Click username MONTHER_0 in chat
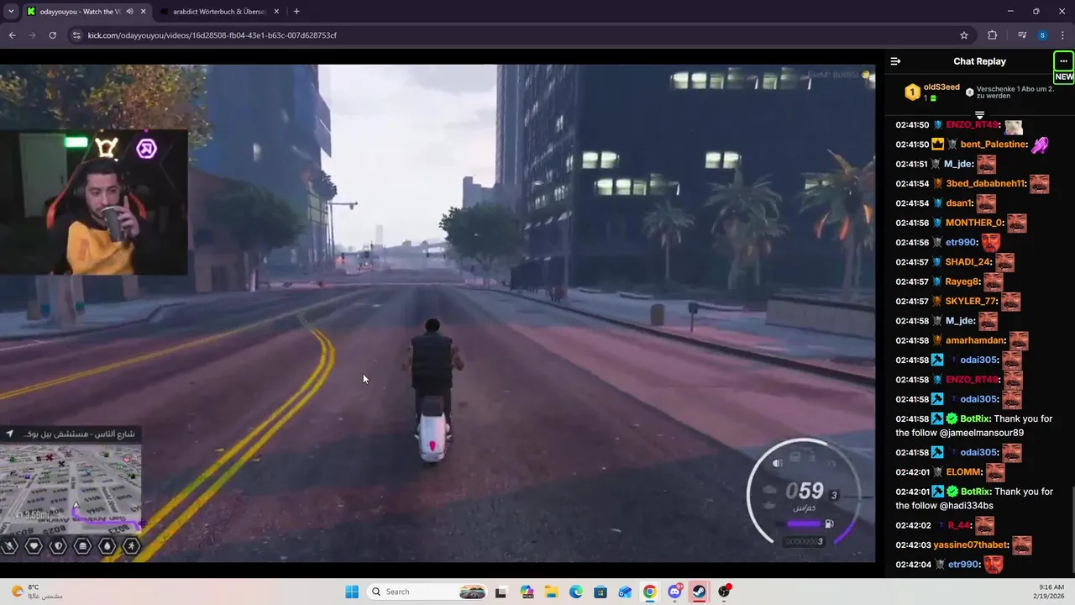1075x605 pixels. [974, 224]
